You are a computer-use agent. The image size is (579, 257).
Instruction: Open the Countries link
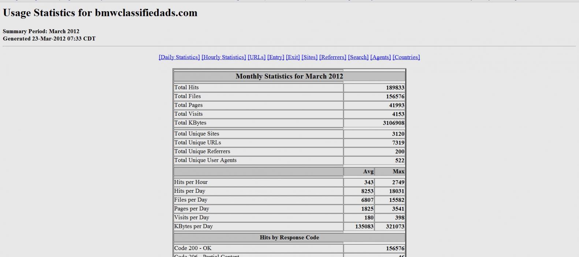406,57
